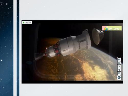
Task: Open the palette-shaped tool in floating toolbar
Action: (119, 63)
